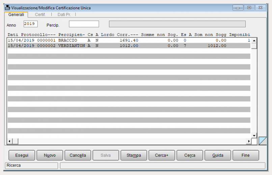
Task: Click the vertical scrollbar down arrow
Action: pos(254,136)
